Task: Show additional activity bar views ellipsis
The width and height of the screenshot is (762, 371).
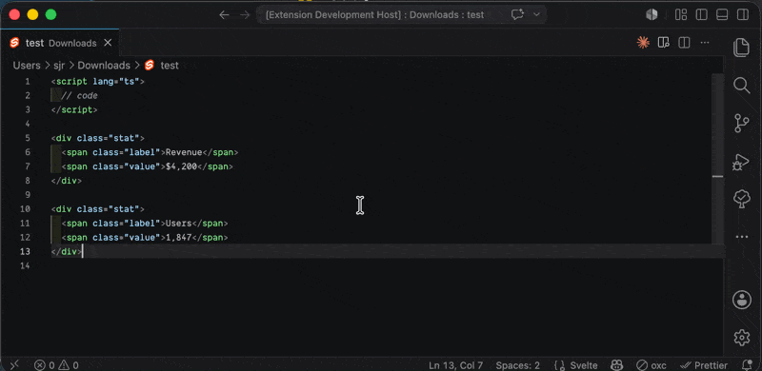Action: 742,237
